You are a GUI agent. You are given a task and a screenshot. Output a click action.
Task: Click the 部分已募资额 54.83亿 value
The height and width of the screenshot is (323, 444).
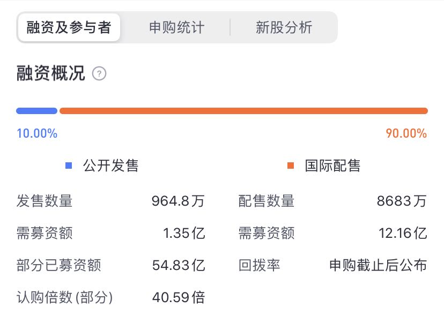point(179,265)
